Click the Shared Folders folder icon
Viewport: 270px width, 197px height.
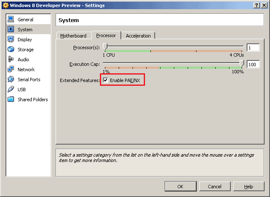[x=11, y=99]
